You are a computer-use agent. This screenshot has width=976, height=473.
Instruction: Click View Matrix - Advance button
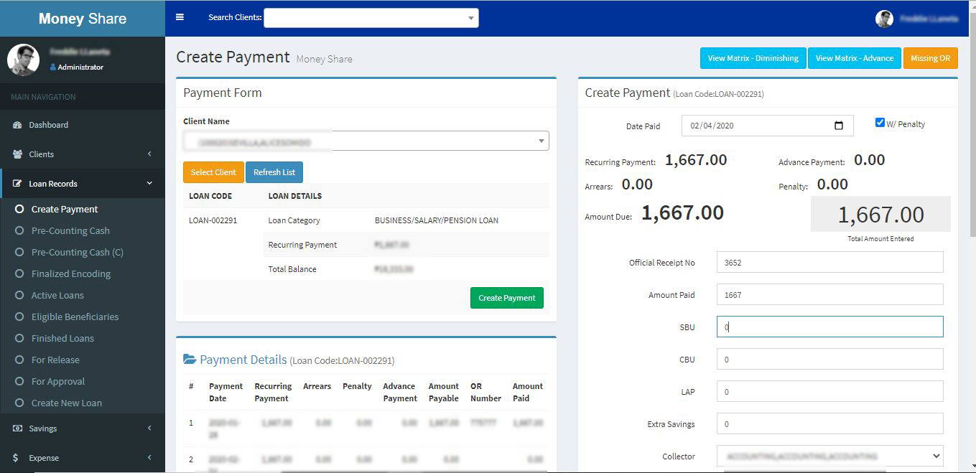click(x=855, y=58)
